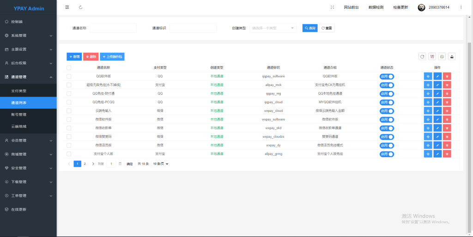This screenshot has width=473, height=237.
Task: Toggle the 启用 switch for wxpay_dy
Action: pos(387,146)
